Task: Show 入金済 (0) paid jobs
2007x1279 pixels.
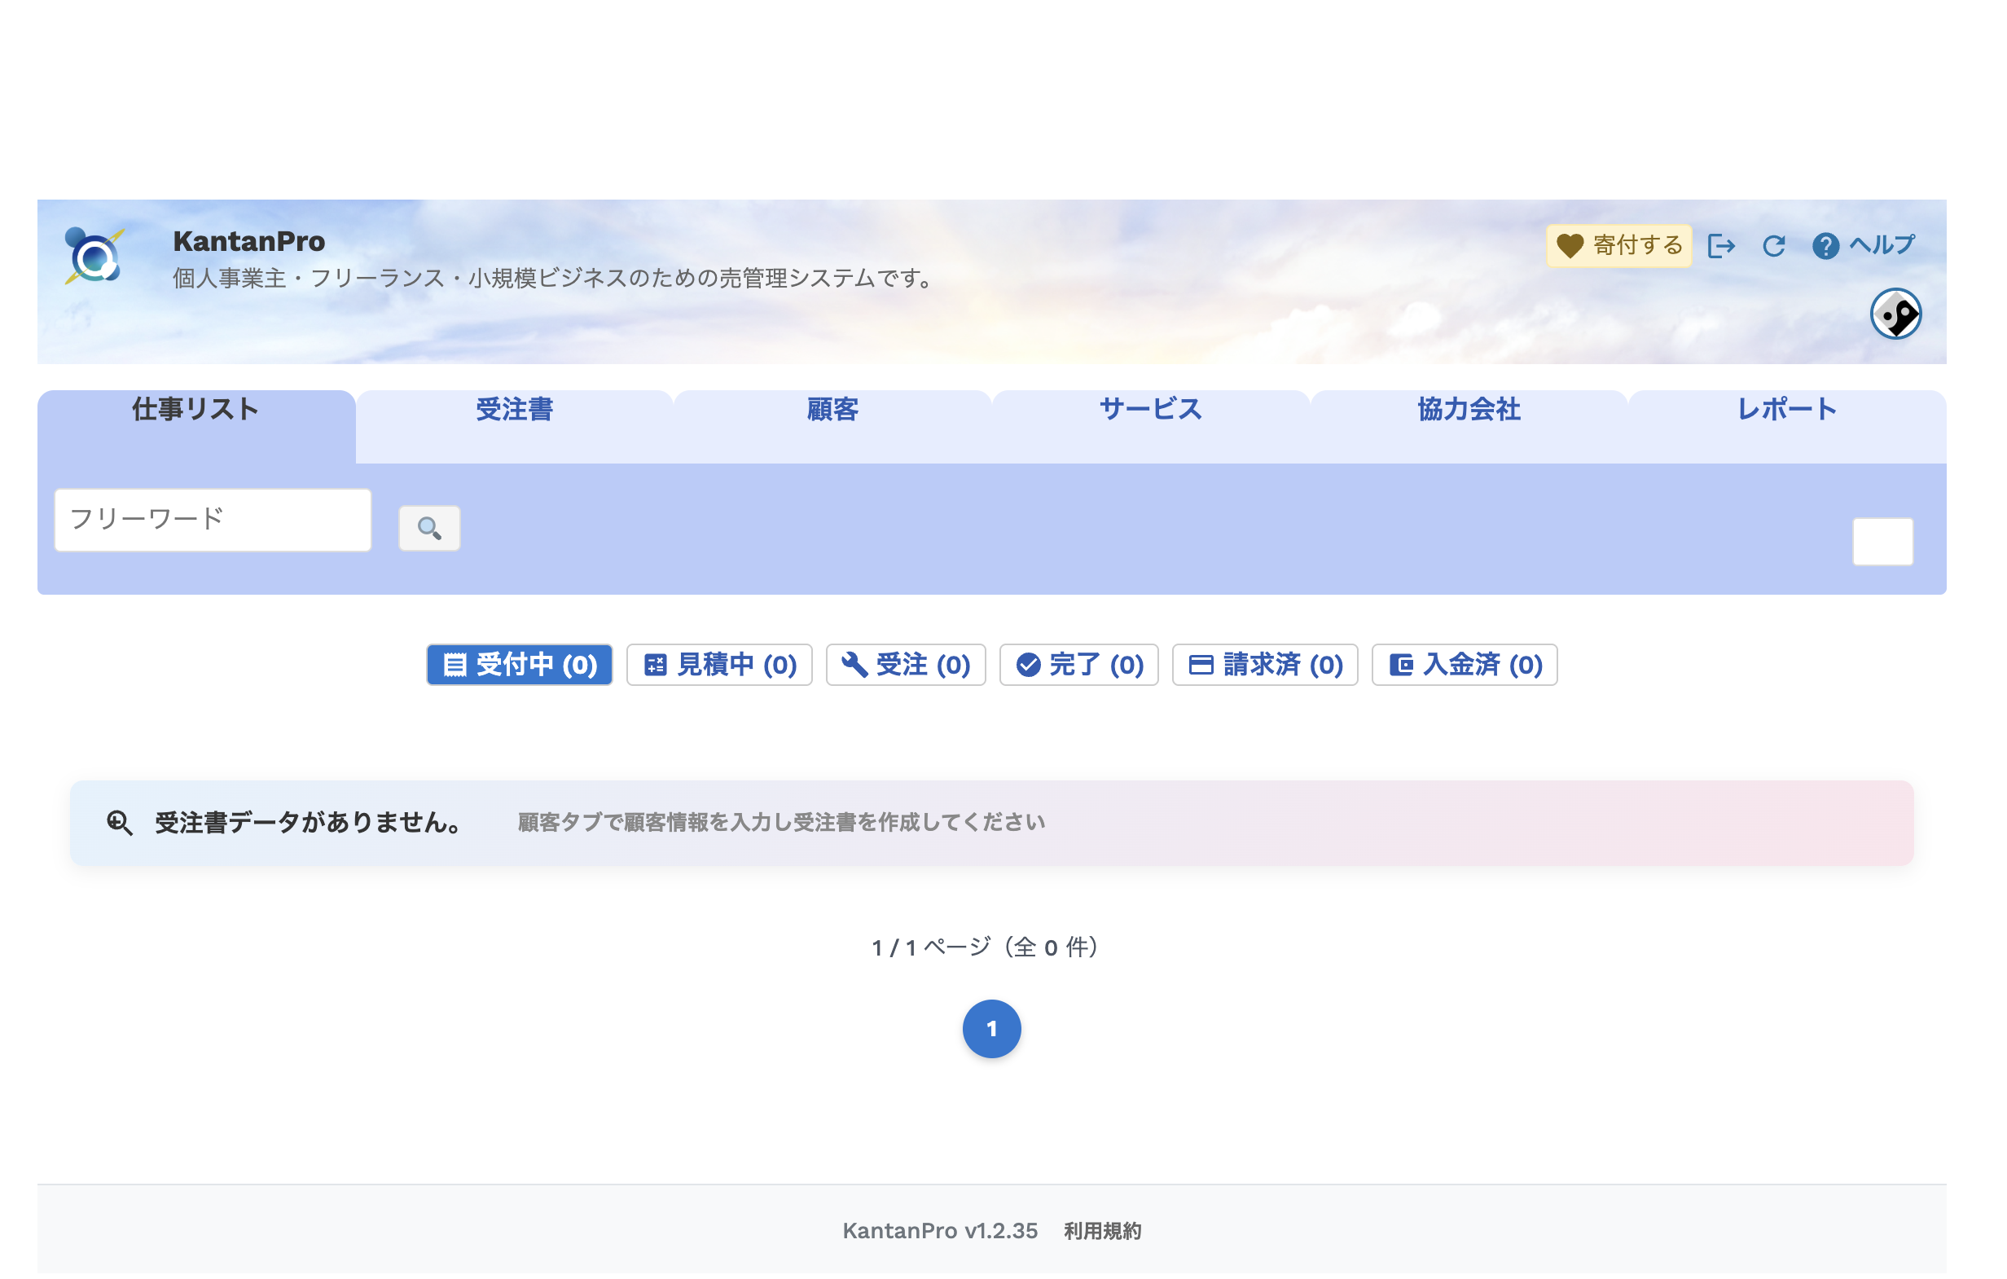Action: (1465, 666)
